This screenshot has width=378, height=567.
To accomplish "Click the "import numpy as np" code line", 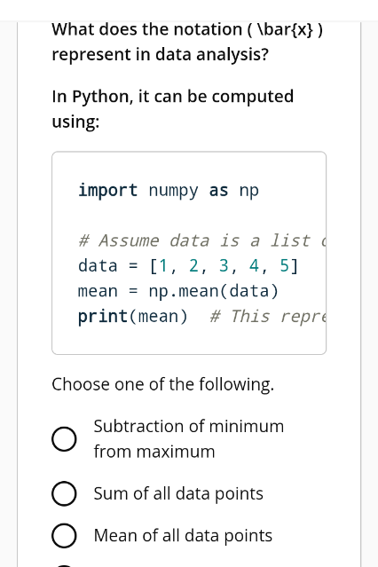I will point(169,191).
